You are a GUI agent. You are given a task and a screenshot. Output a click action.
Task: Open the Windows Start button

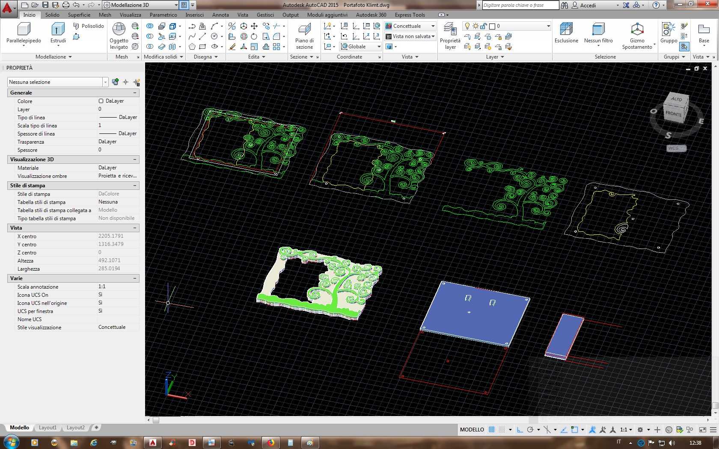click(x=10, y=443)
